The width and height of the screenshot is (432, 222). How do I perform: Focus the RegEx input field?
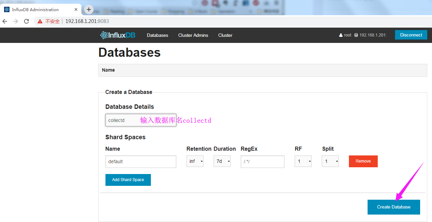[x=262, y=162]
